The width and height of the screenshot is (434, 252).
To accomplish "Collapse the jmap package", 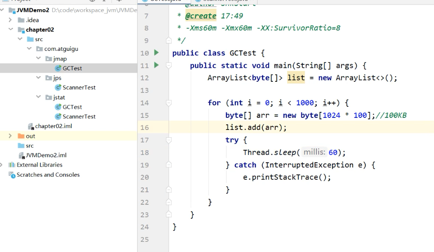I will (38, 58).
